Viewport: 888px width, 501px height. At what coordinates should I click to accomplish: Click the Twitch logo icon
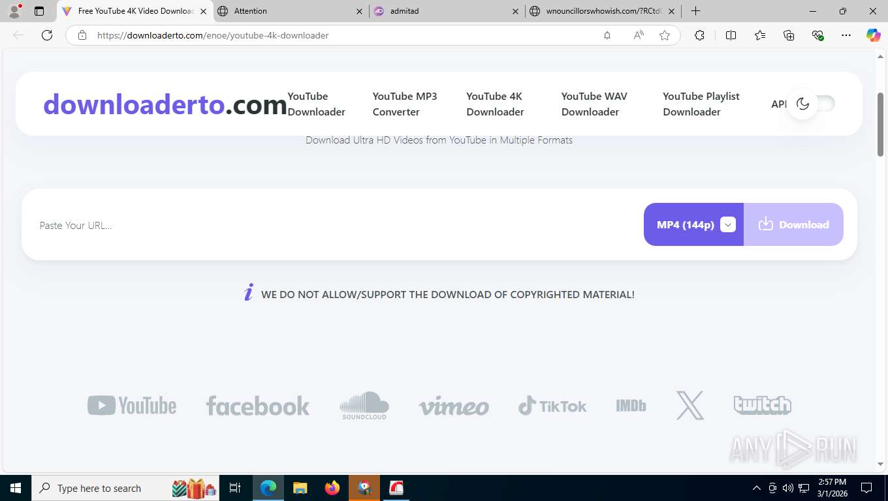tap(763, 405)
